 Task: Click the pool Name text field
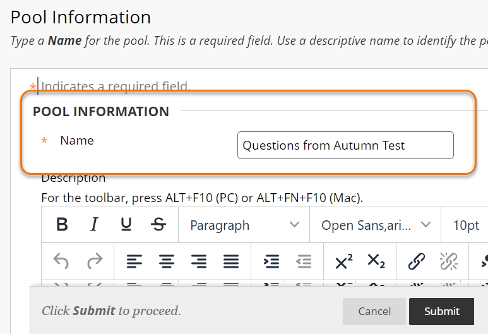pyautogui.click(x=345, y=145)
